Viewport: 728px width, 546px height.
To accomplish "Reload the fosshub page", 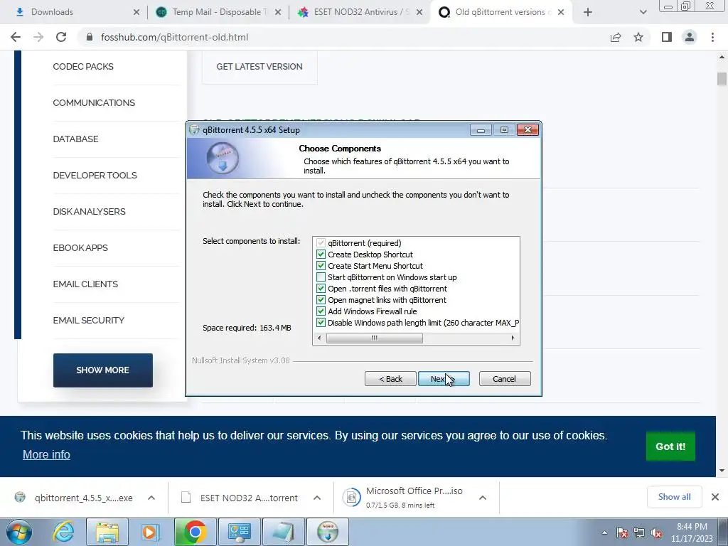I will [61, 37].
